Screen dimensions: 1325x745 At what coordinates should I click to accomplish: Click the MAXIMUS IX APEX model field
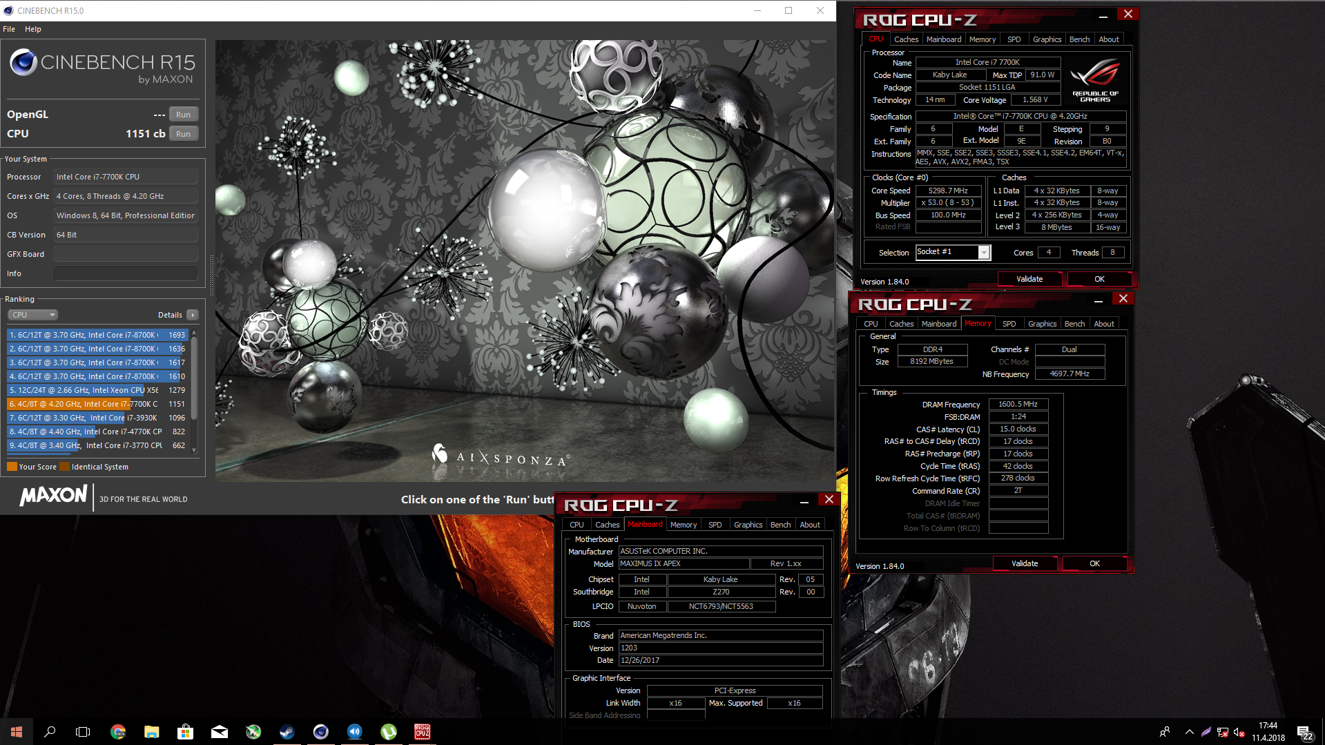pos(684,563)
